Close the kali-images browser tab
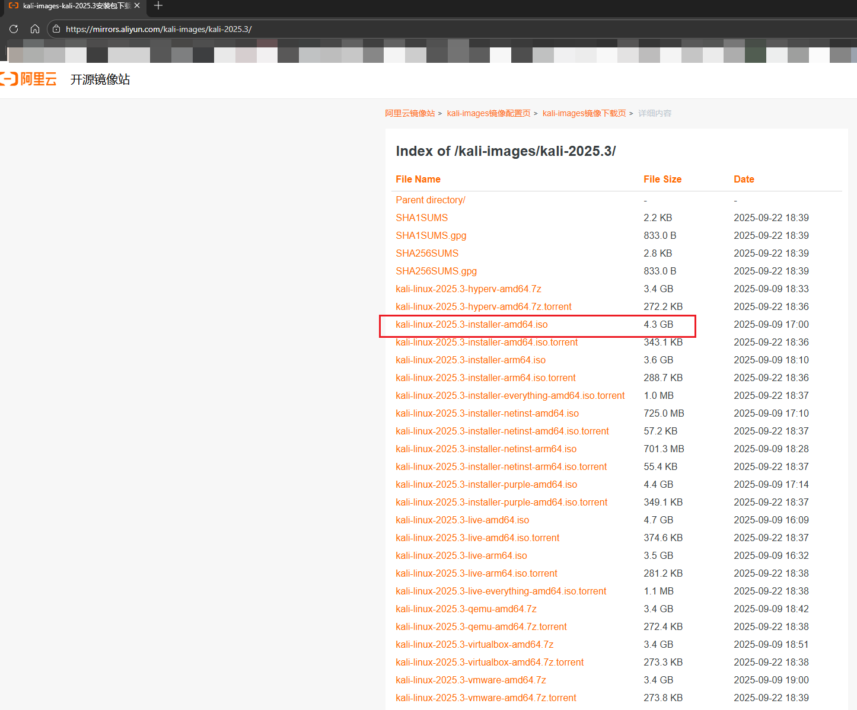857x710 pixels. pyautogui.click(x=137, y=5)
